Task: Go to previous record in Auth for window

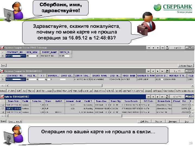Action: click(153, 97)
